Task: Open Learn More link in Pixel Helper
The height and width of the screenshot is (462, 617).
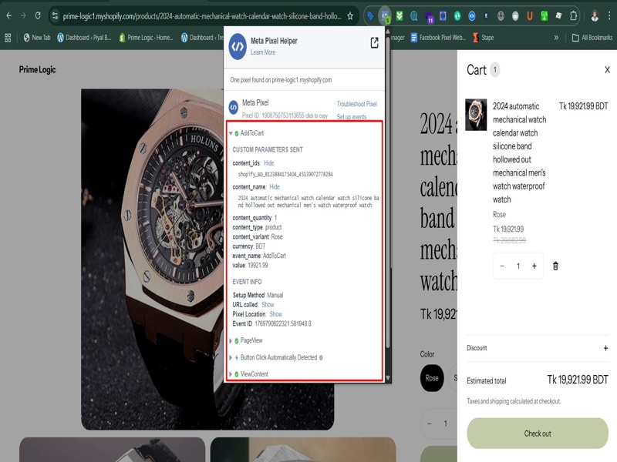Action: click(x=263, y=52)
